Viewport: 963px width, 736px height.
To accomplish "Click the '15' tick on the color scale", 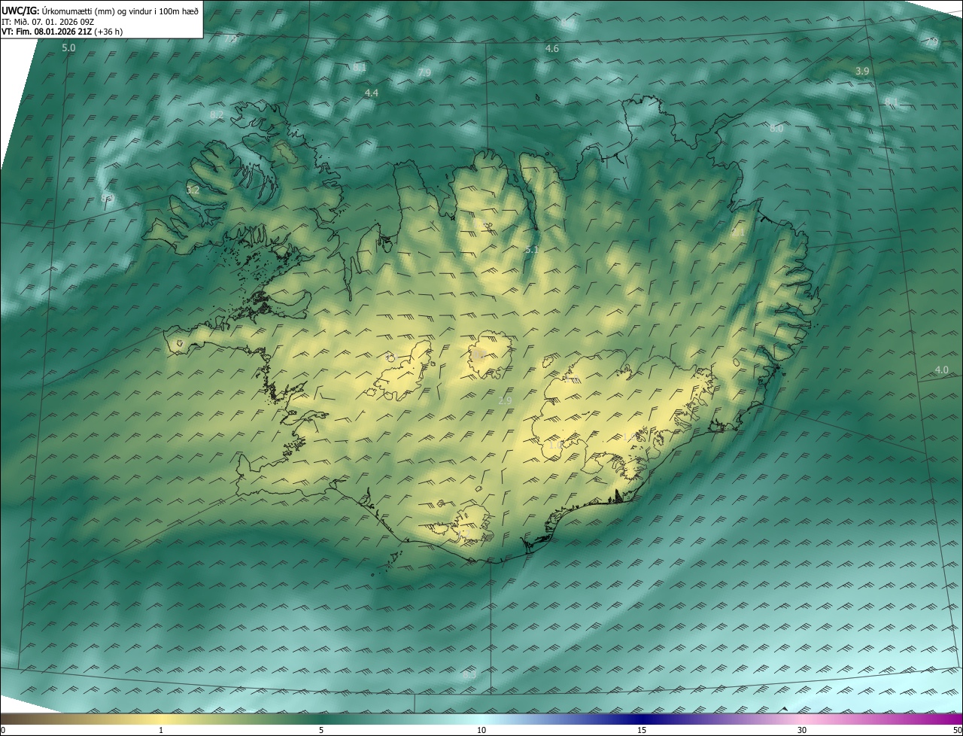I will tap(642, 730).
